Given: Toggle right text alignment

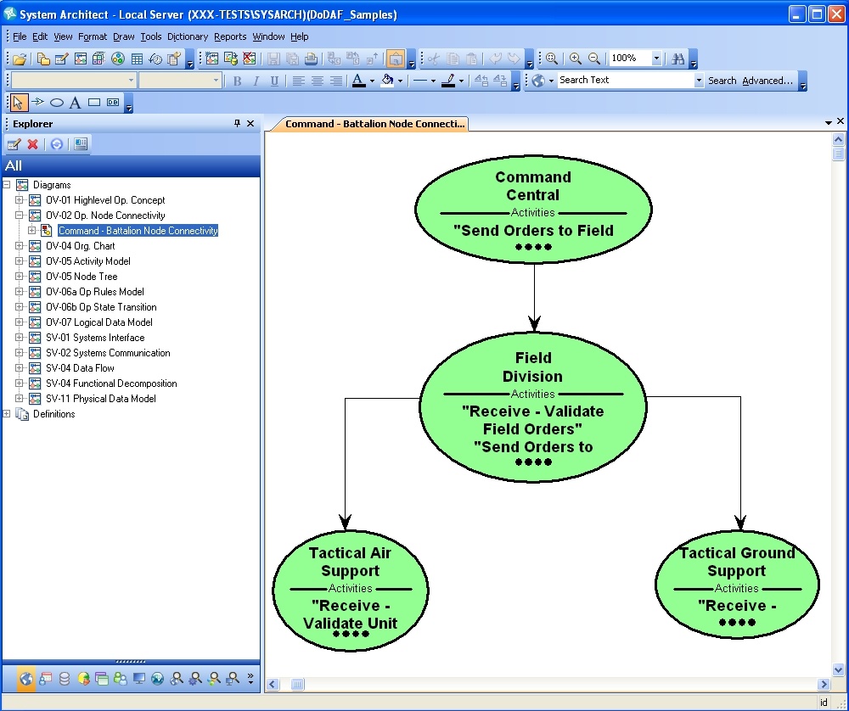Looking at the screenshot, I should (x=335, y=81).
